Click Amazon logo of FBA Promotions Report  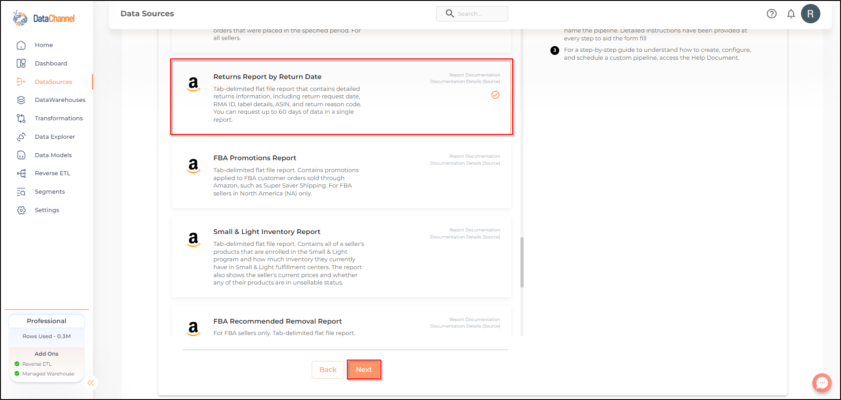pos(193,165)
